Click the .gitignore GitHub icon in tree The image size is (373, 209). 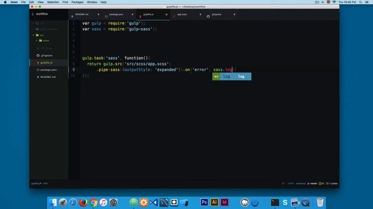pyautogui.click(x=38, y=56)
